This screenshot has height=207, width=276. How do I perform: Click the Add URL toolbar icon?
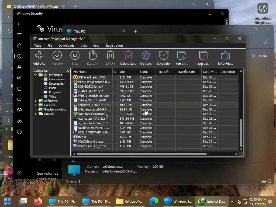click(39, 56)
